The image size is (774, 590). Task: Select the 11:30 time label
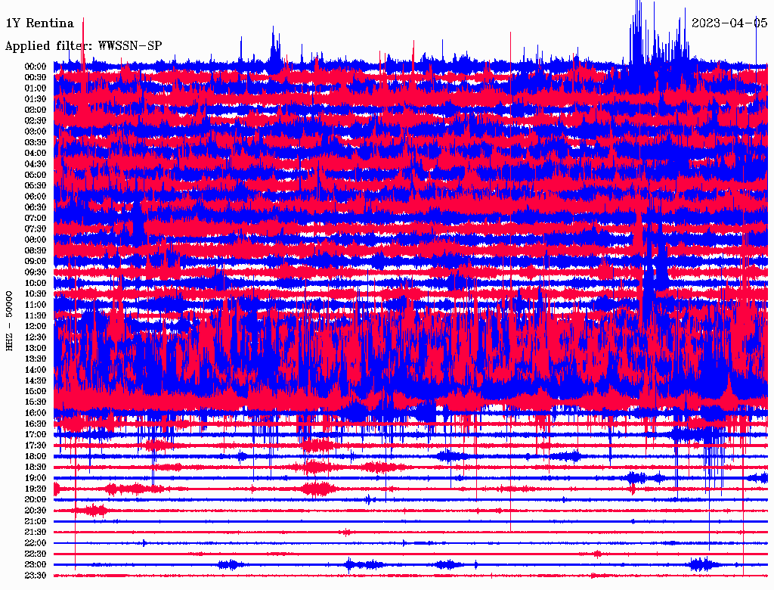click(x=36, y=315)
